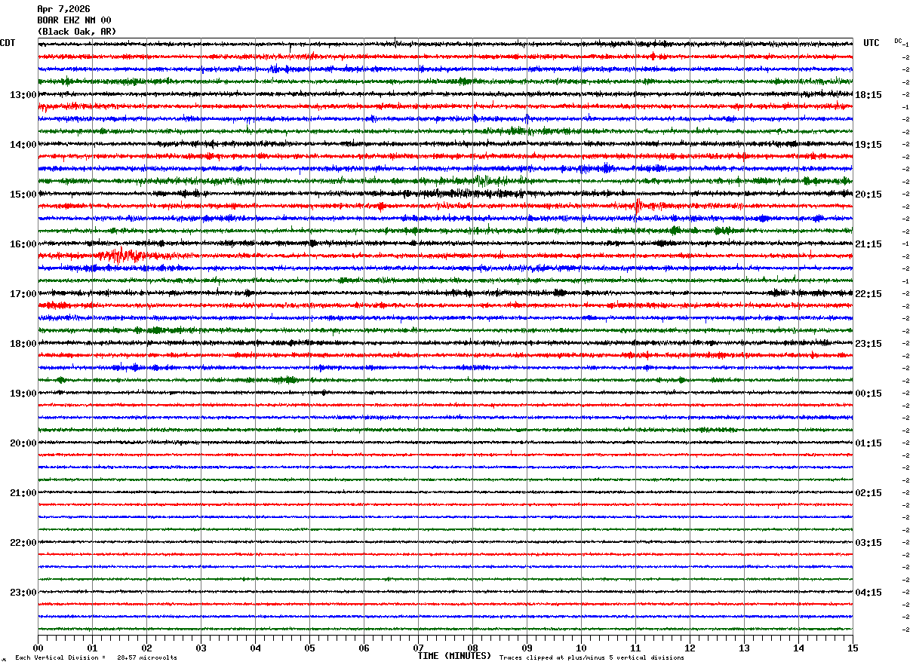
Task: Select the 22:00 CDT time label
Action: pyautogui.click(x=23, y=543)
